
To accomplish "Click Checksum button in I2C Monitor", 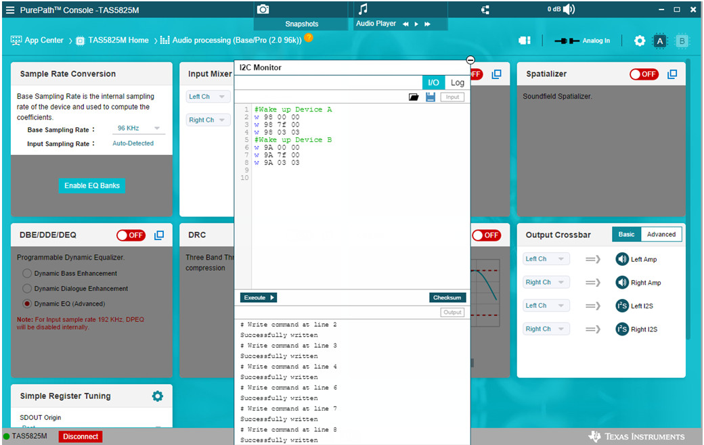I will click(x=447, y=298).
